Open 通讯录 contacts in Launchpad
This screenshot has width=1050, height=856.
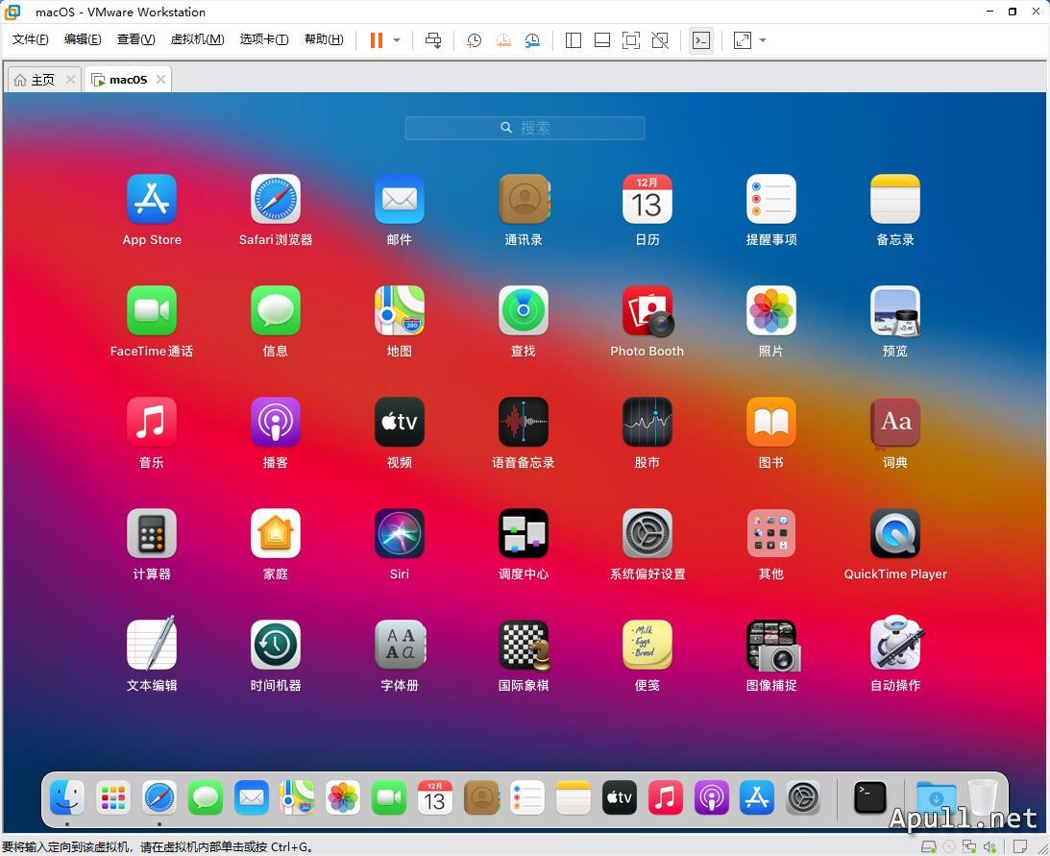524,200
